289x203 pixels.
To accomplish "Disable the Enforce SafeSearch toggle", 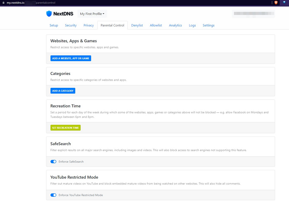I will click(53, 162).
